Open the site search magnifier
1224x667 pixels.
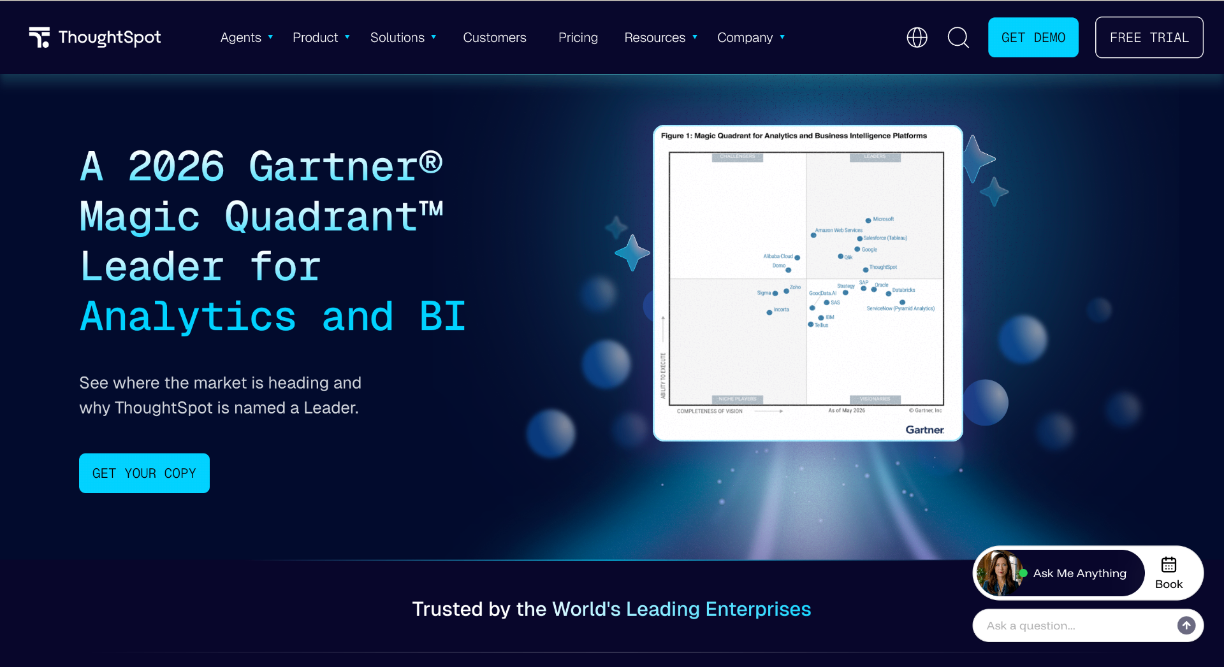[x=958, y=38]
